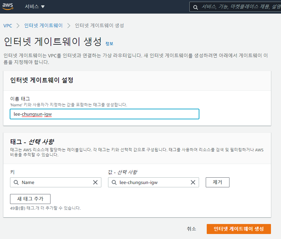Clear the tag value field with X
Screen dimensions: 281x239
193,182
